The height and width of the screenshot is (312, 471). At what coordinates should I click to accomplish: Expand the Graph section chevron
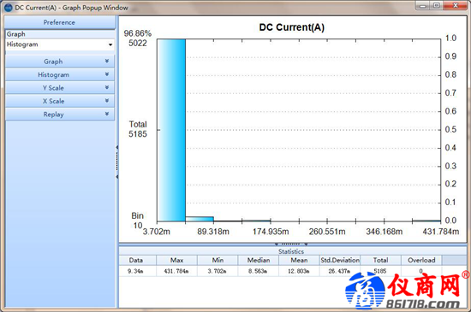[107, 62]
